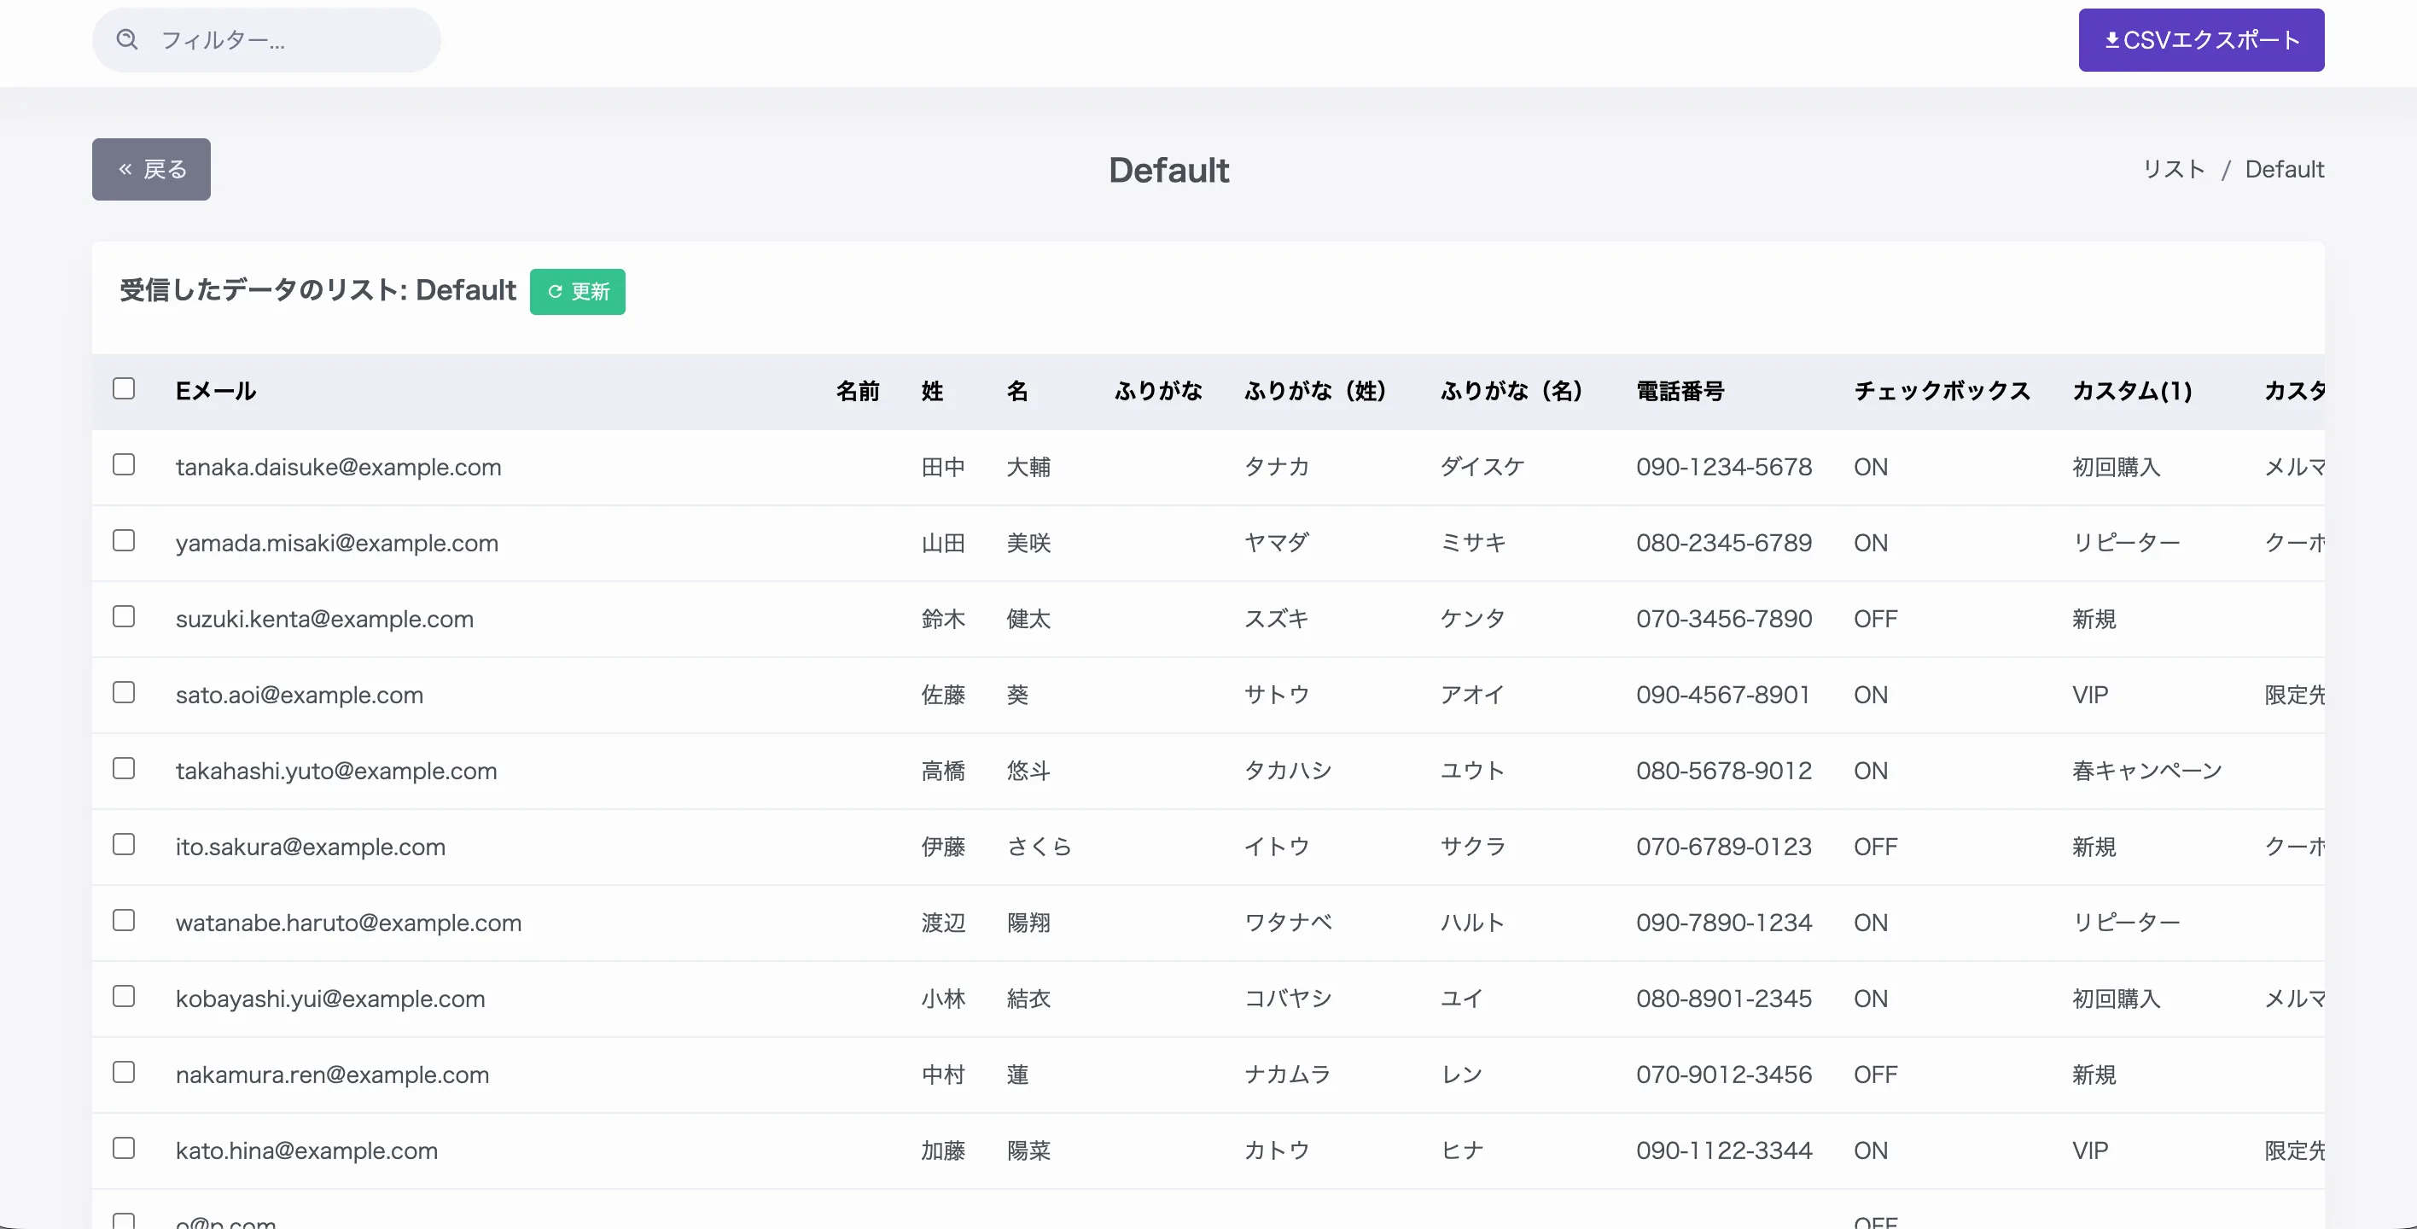Check the nakamura.ren@example.com row

(124, 1072)
